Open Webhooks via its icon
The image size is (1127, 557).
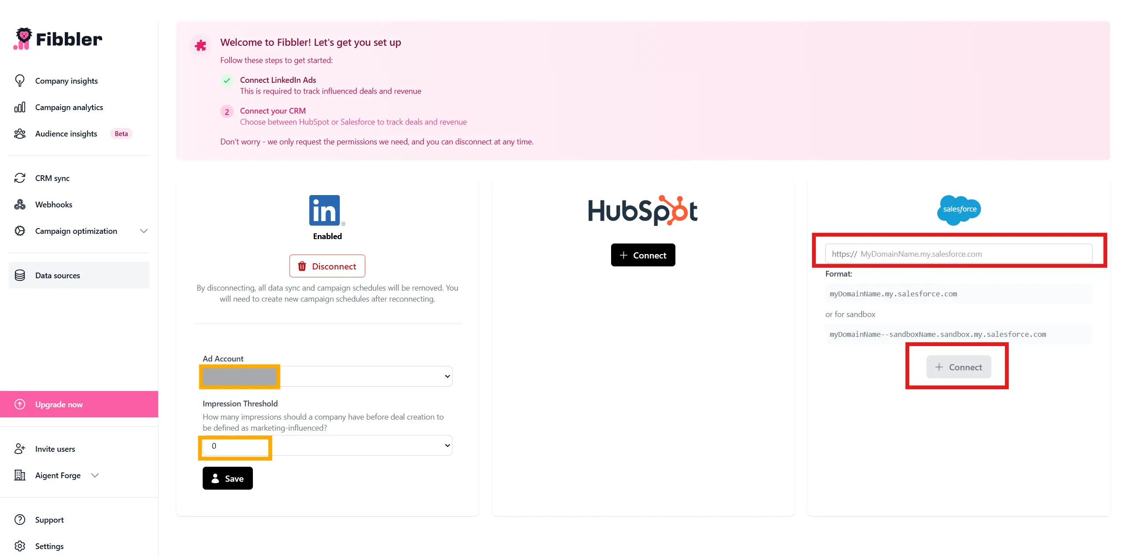pos(20,204)
